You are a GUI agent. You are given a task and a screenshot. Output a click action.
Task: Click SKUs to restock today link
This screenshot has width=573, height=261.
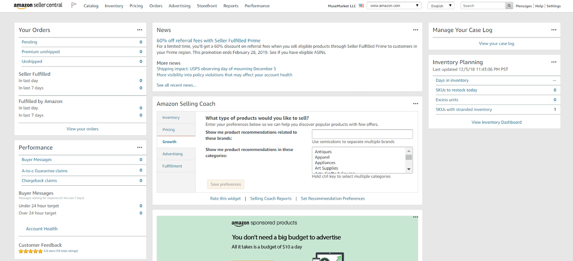456,90
